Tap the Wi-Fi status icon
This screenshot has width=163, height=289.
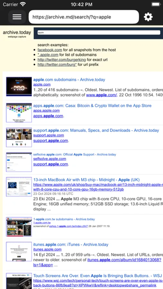[23, 4]
